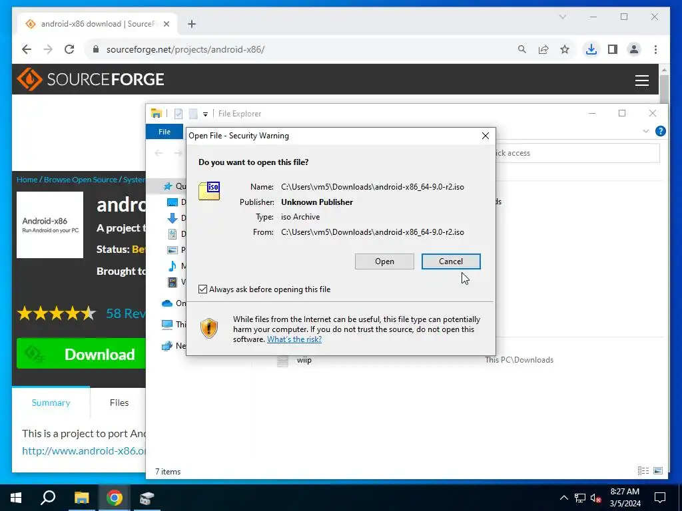Click the share page icon in Chrome
Screen dimensions: 682x511
pyautogui.click(x=543, y=49)
